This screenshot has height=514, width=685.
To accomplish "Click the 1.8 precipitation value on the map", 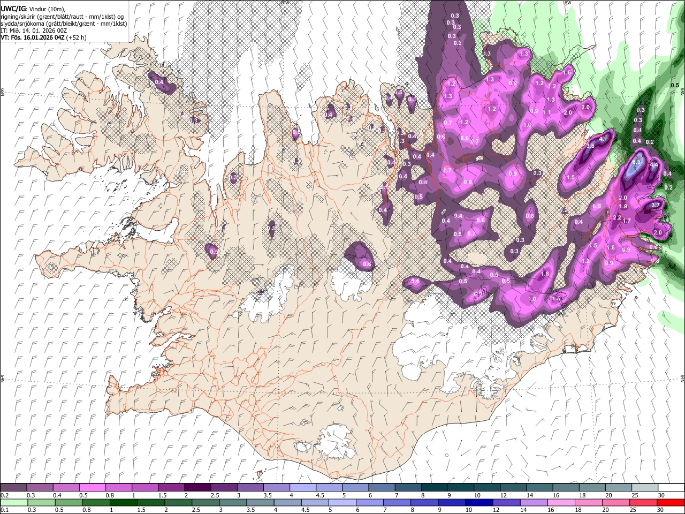I will click(x=545, y=274).
